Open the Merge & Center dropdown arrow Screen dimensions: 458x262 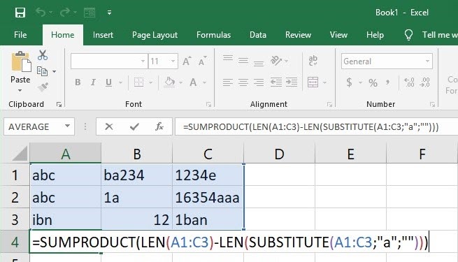[324, 82]
